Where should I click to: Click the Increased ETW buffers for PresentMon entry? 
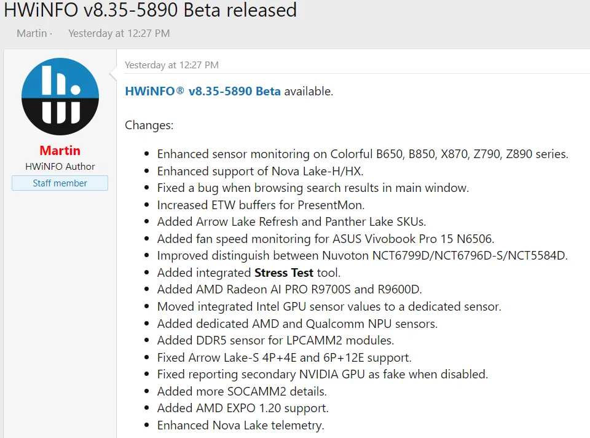tap(261, 204)
